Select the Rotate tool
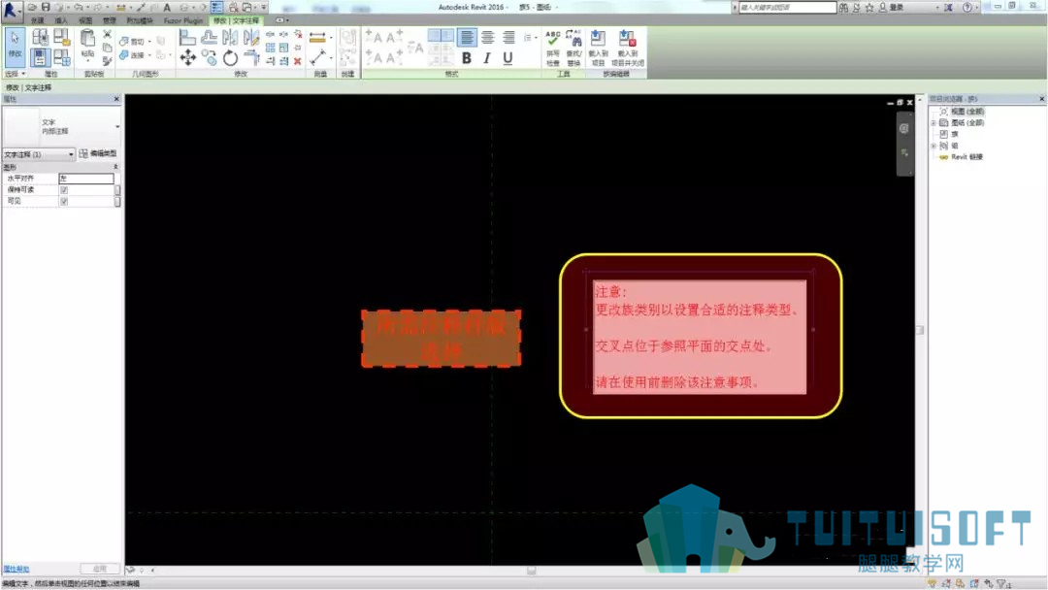 (231, 58)
